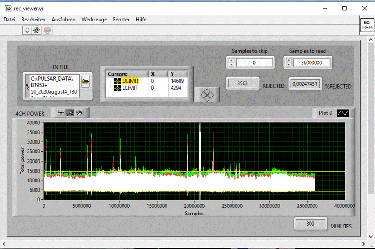Click LLIMIT Y value 4294
The height and width of the screenshot is (249, 375).
pyautogui.click(x=176, y=88)
